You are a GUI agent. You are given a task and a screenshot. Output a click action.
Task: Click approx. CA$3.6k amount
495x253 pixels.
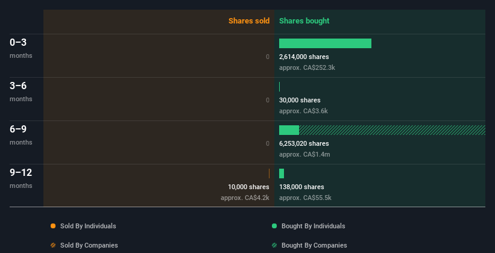(303, 111)
